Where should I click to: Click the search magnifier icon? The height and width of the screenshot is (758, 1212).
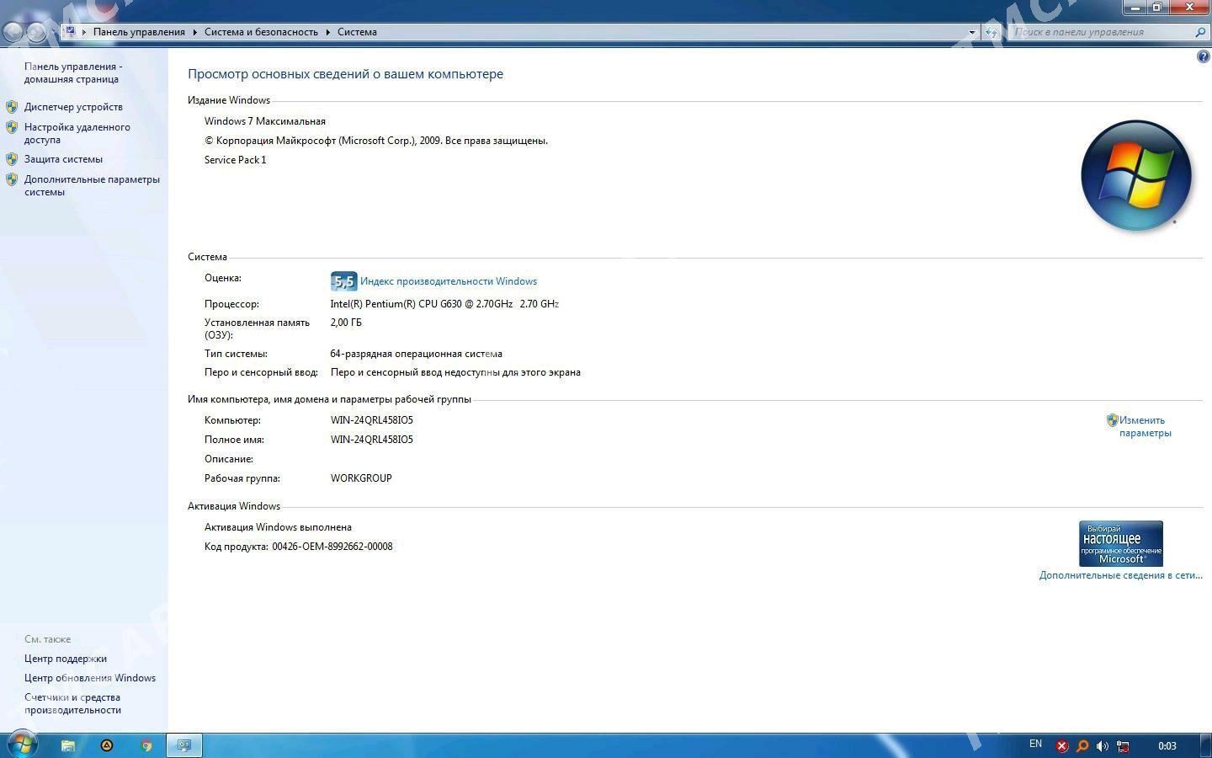coord(1200,32)
